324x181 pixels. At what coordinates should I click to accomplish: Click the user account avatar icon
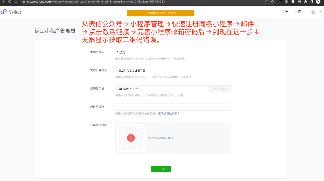pos(313,12)
